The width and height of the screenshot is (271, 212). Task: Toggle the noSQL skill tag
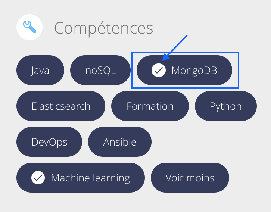tap(100, 70)
